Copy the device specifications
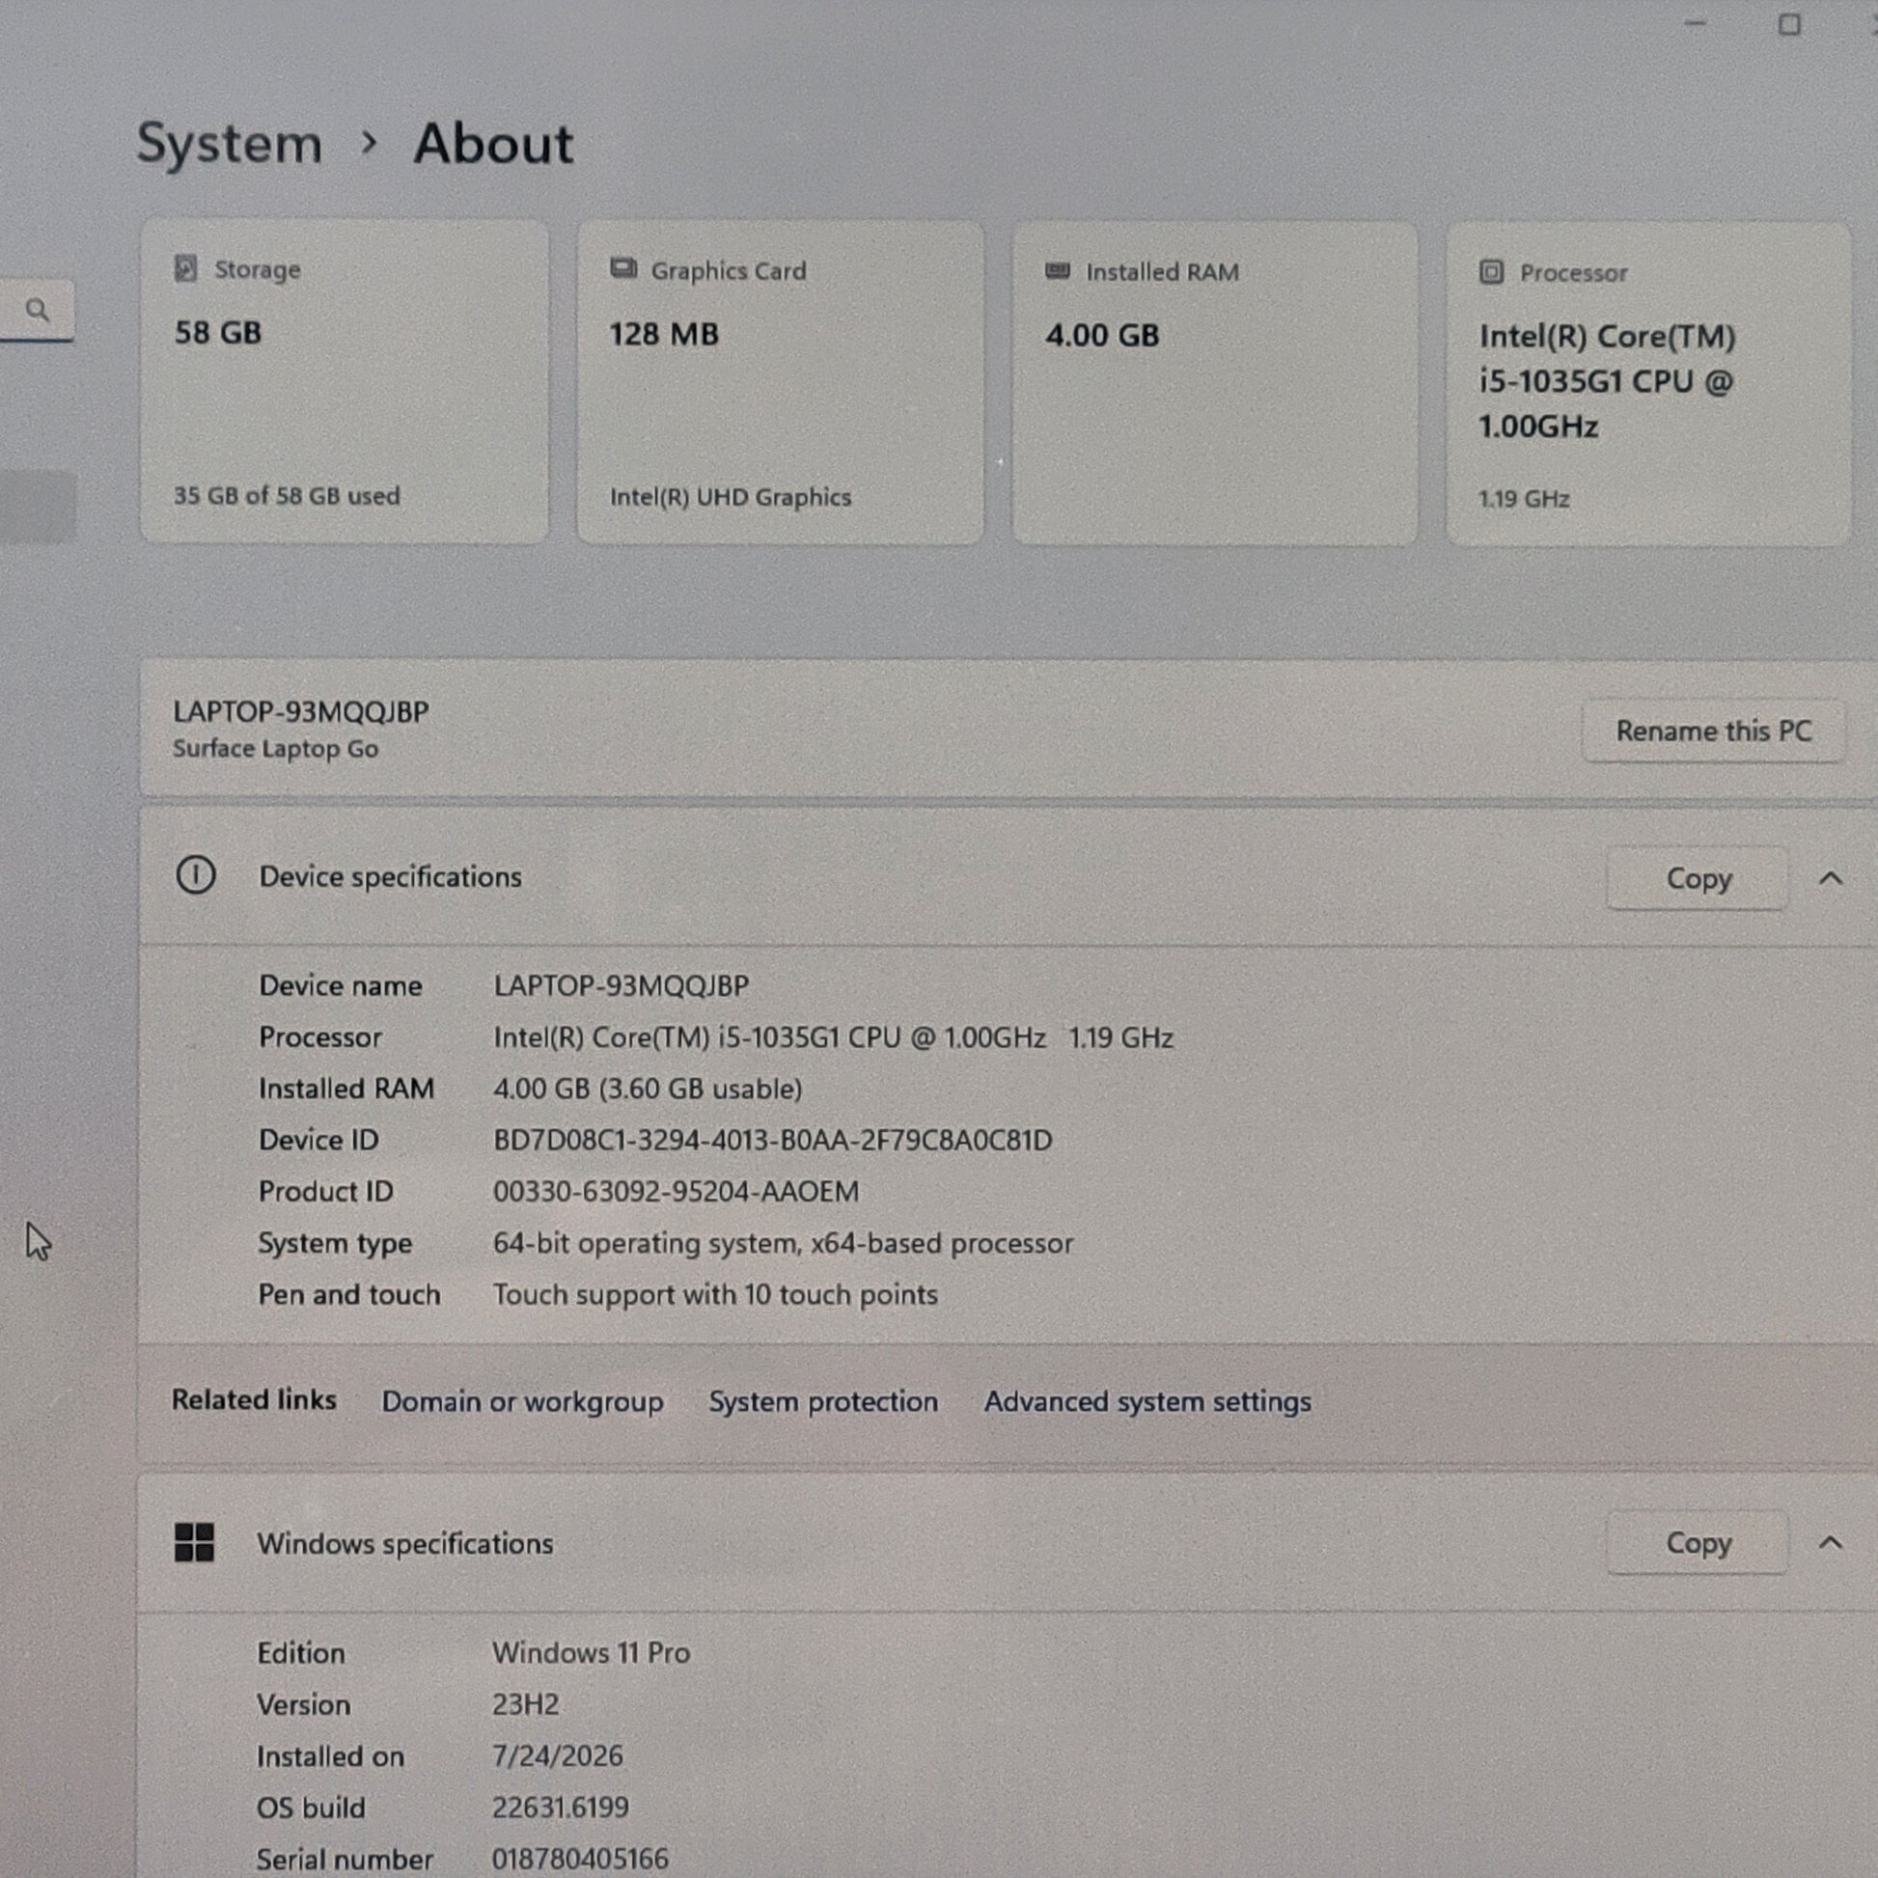 (x=1698, y=879)
